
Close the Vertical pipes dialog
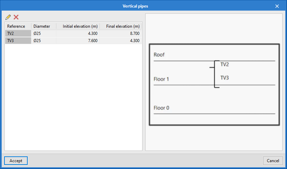pos(277,6)
